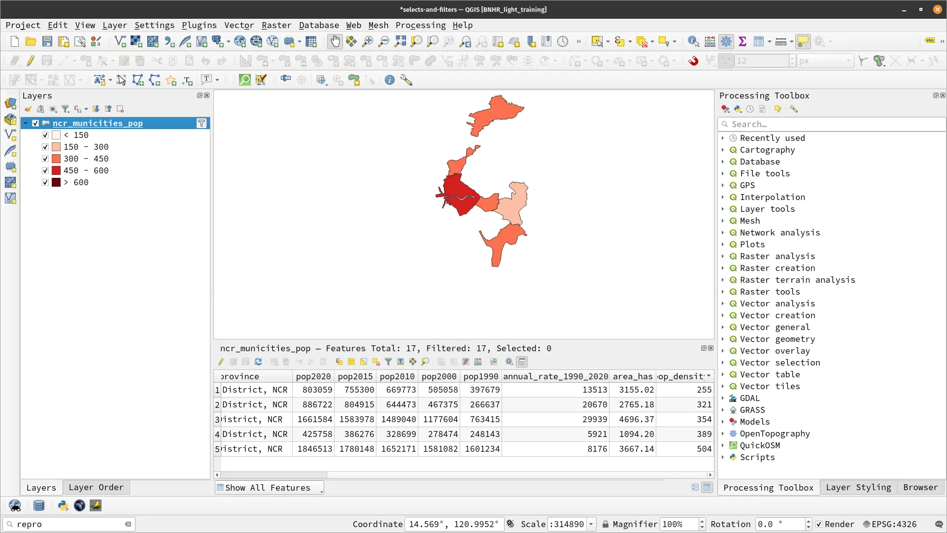The image size is (947, 533).
Task: Click the Statistical Summary sigma icon
Action: (743, 42)
